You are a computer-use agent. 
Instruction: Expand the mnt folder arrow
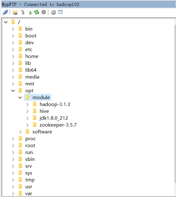[13, 84]
